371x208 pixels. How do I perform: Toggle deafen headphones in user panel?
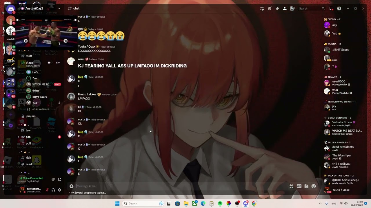click(x=53, y=190)
